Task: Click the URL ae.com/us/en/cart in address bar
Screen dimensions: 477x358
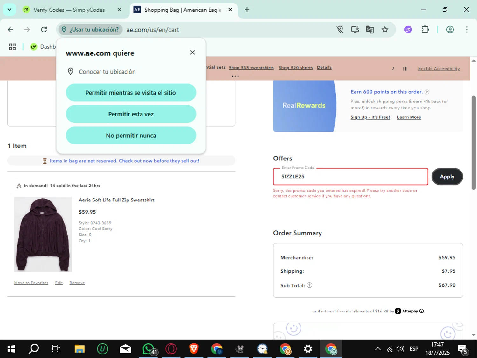Action: (153, 30)
